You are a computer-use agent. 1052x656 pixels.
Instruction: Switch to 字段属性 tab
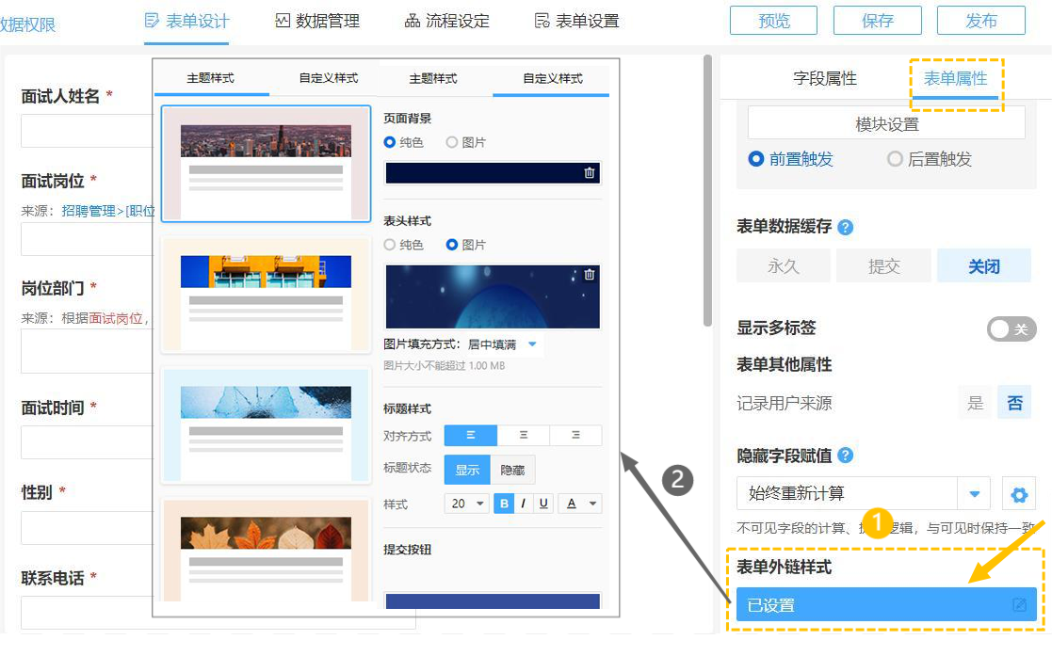pyautogui.click(x=825, y=79)
